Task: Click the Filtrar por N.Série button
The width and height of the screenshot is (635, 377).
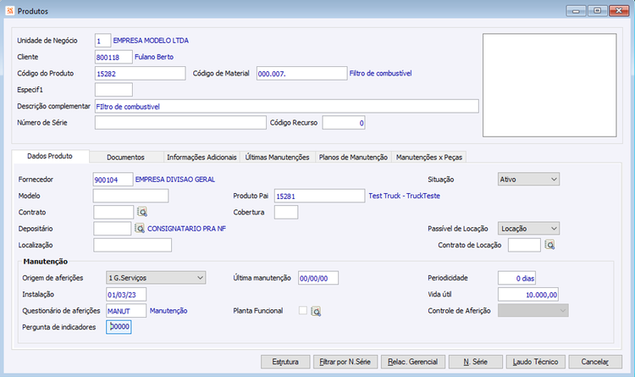Action: [345, 362]
